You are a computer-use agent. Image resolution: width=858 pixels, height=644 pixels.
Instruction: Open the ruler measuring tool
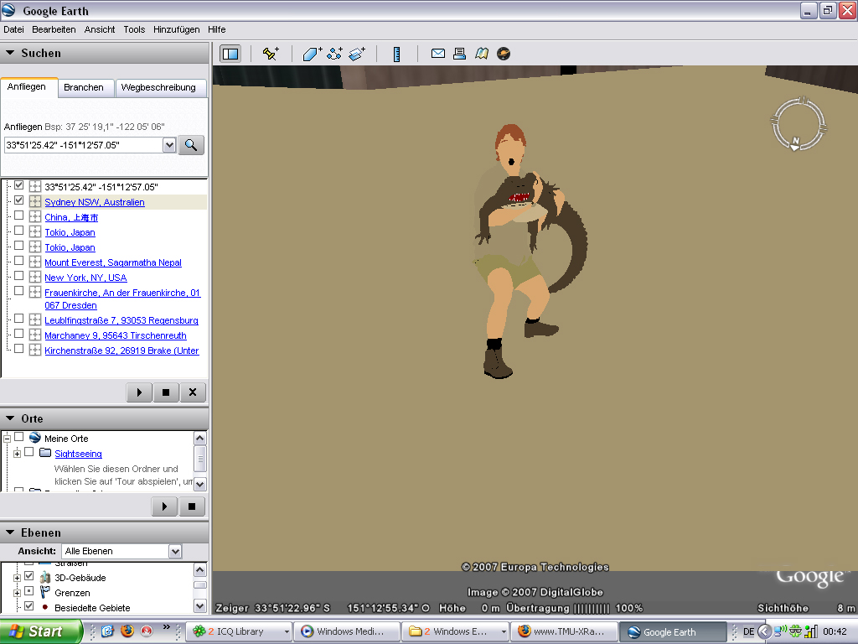(396, 54)
